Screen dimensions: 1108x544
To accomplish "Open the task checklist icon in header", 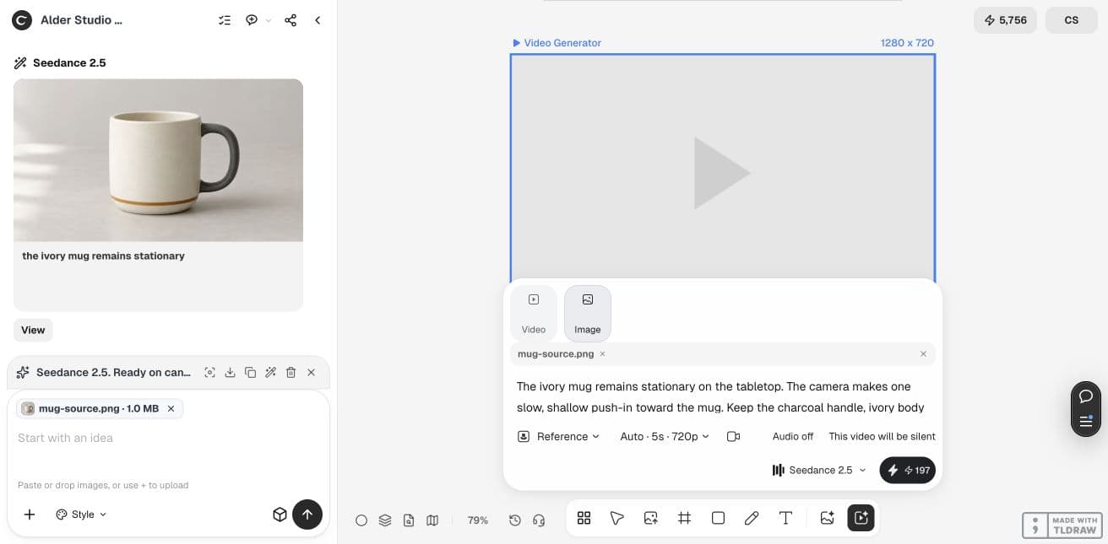I will point(225,20).
